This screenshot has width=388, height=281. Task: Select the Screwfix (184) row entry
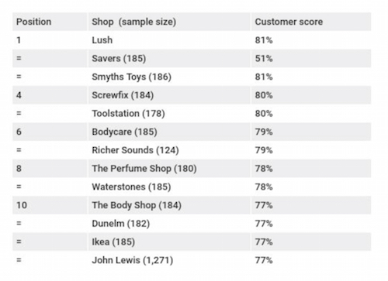123,95
